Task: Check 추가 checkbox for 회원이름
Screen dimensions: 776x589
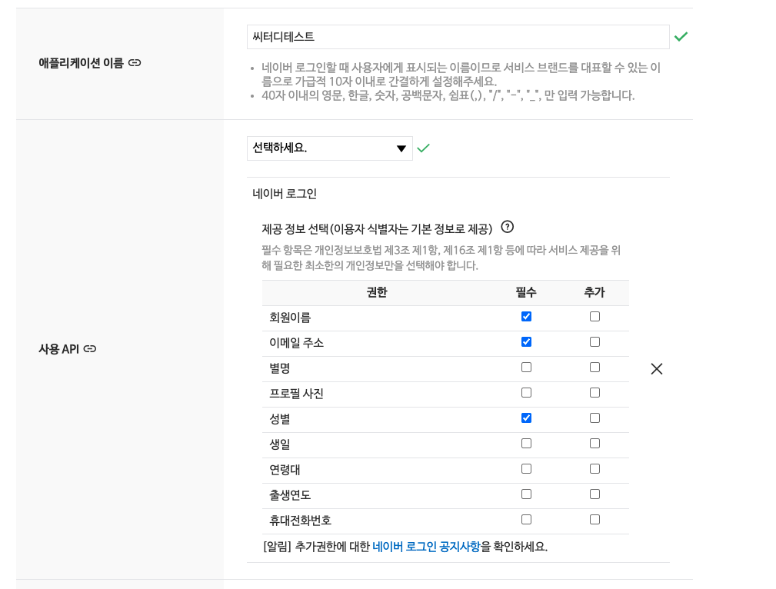Action: (x=594, y=317)
